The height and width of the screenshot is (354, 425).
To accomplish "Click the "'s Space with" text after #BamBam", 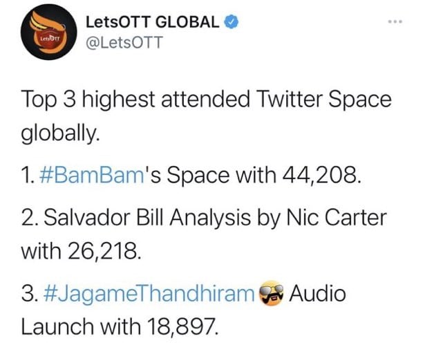I will pyautogui.click(x=211, y=175).
